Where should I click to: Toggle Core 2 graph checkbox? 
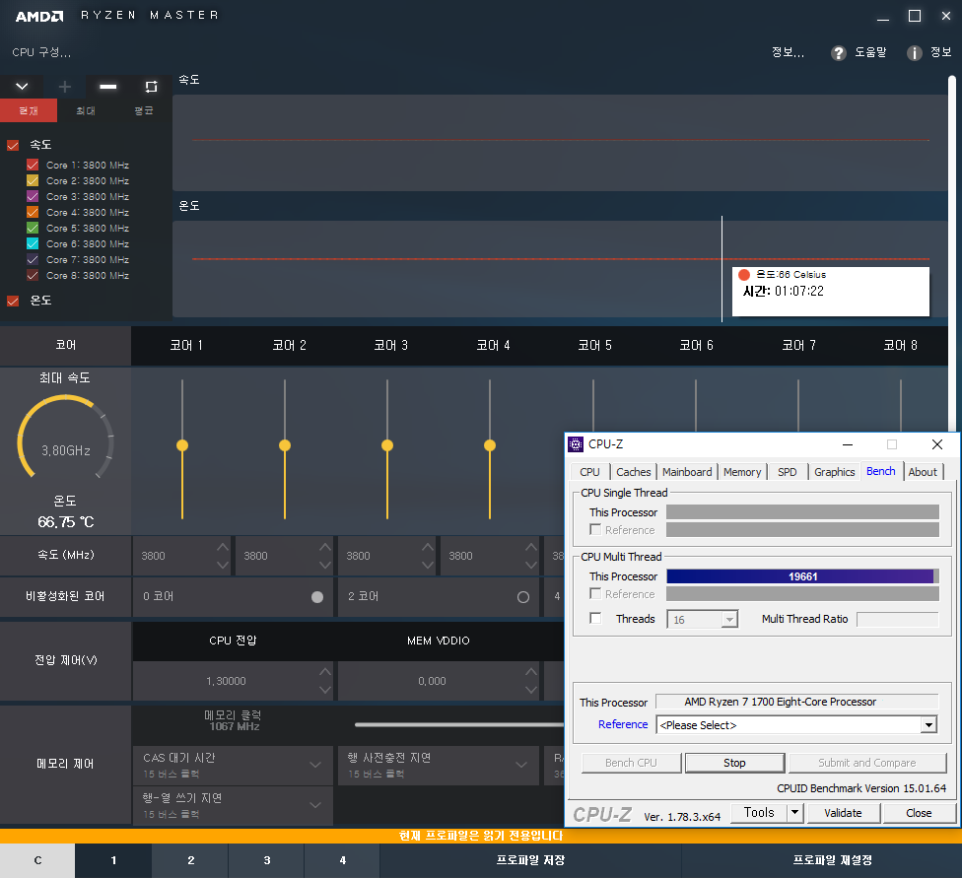33,180
